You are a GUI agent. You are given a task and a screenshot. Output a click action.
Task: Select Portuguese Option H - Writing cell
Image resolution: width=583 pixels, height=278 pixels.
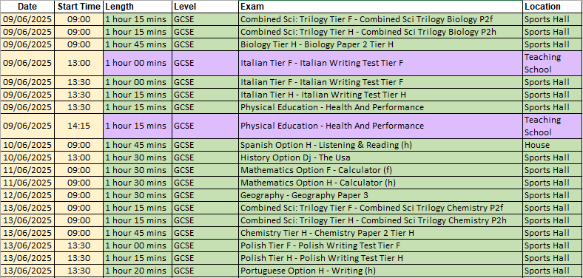pos(381,271)
